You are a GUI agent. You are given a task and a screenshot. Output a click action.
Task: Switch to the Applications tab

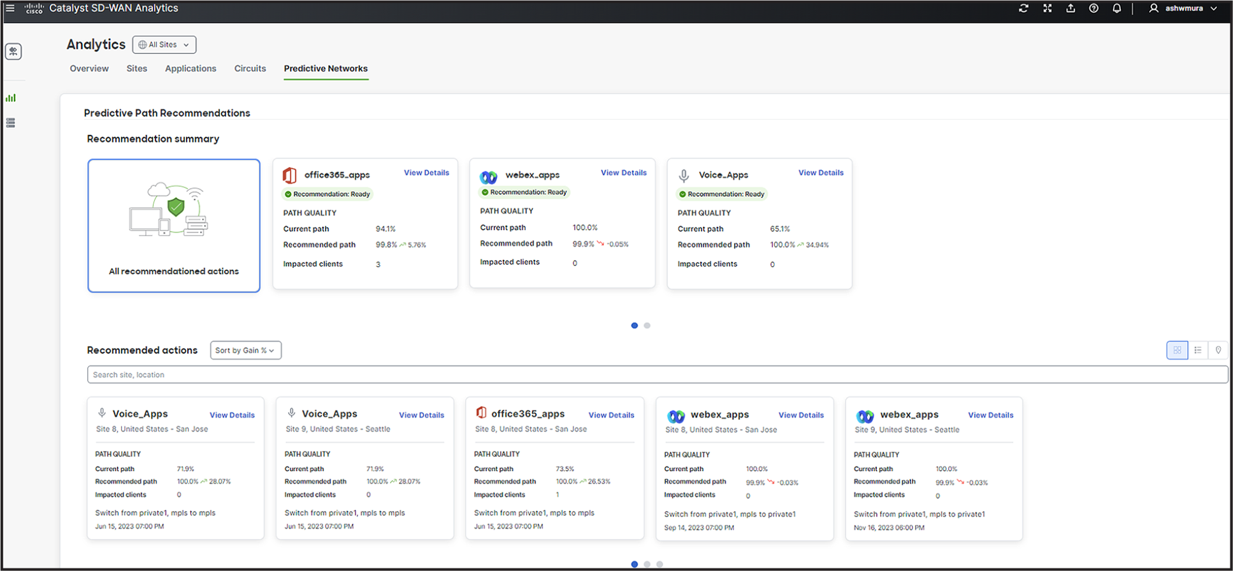click(x=191, y=68)
